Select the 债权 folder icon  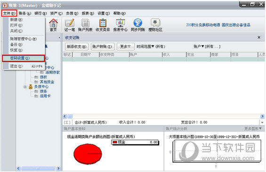pyautogui.click(x=36, y=77)
